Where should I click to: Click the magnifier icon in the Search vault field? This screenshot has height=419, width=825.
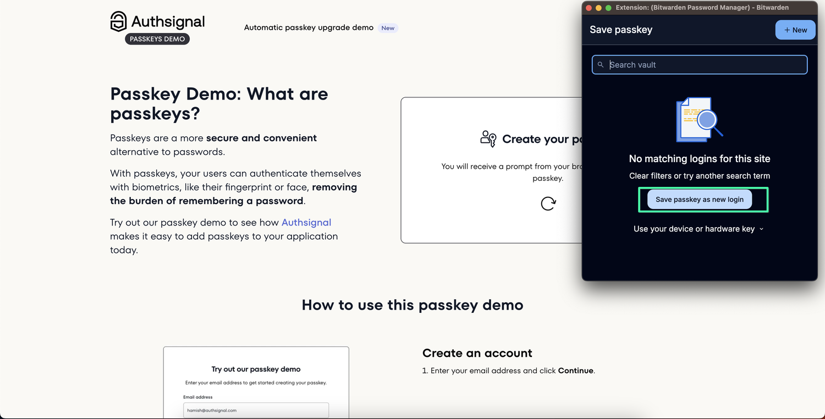click(601, 65)
